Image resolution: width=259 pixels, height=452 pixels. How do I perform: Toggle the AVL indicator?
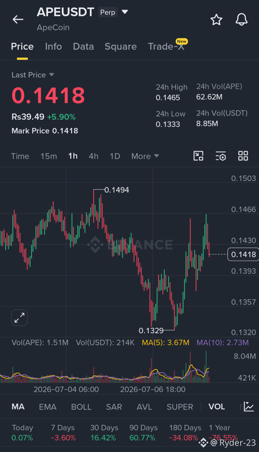click(x=144, y=407)
